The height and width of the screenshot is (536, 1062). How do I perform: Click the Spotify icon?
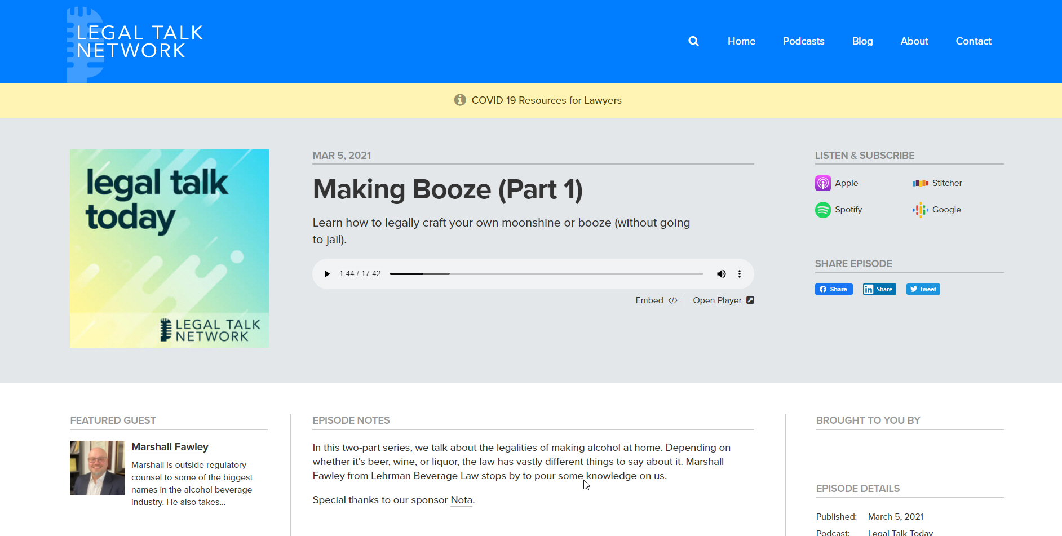[823, 210]
